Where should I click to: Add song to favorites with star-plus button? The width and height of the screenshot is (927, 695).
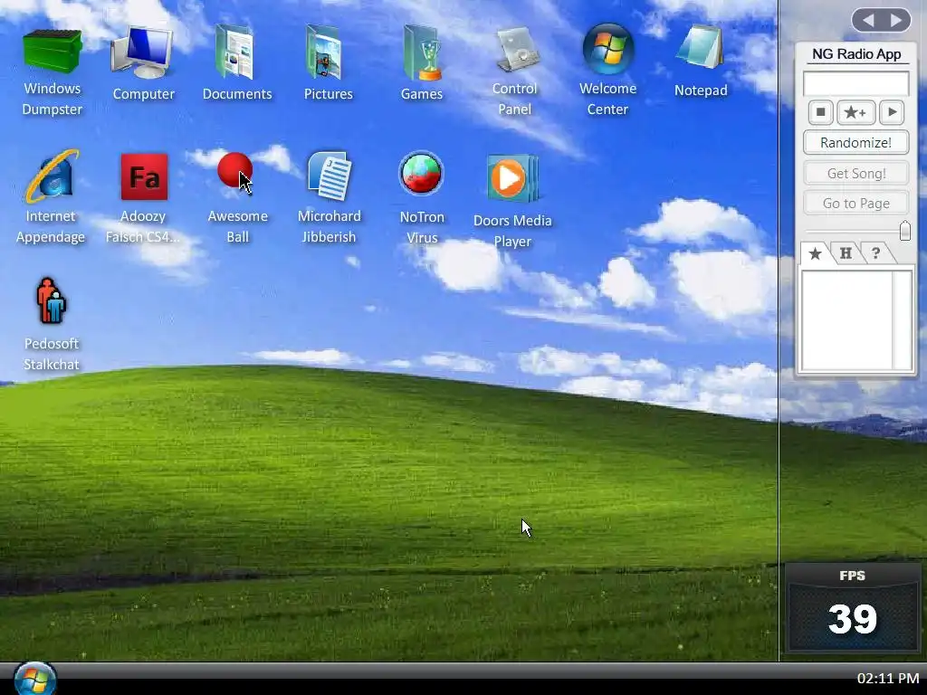tap(855, 111)
